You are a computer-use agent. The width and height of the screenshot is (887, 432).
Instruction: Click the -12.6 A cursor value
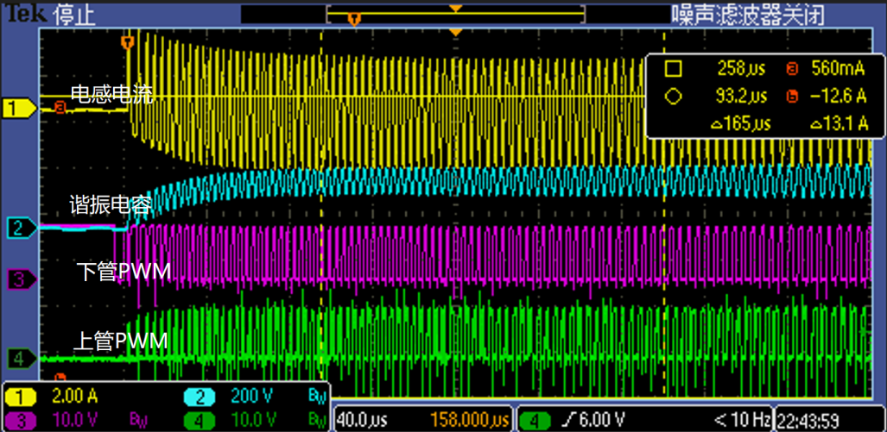click(x=839, y=97)
